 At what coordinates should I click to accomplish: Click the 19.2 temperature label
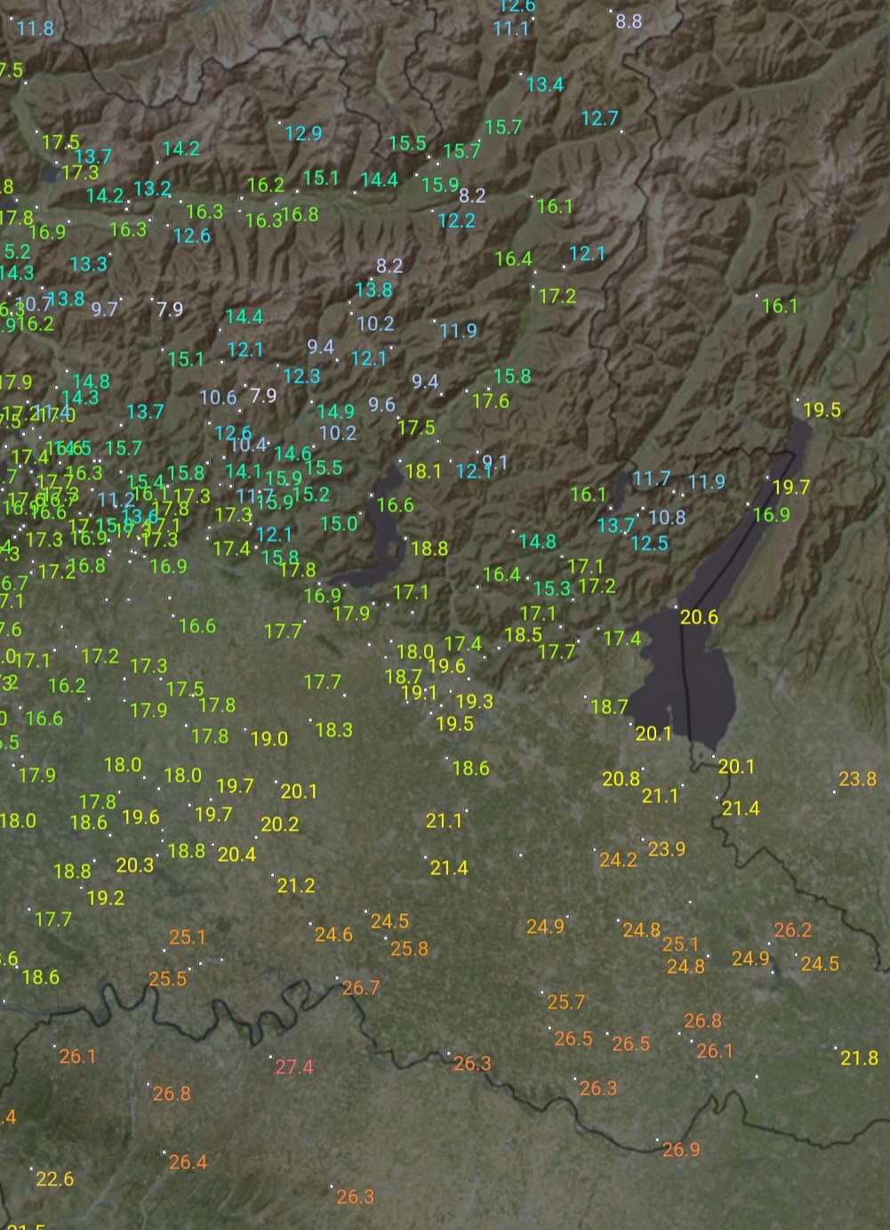106,898
